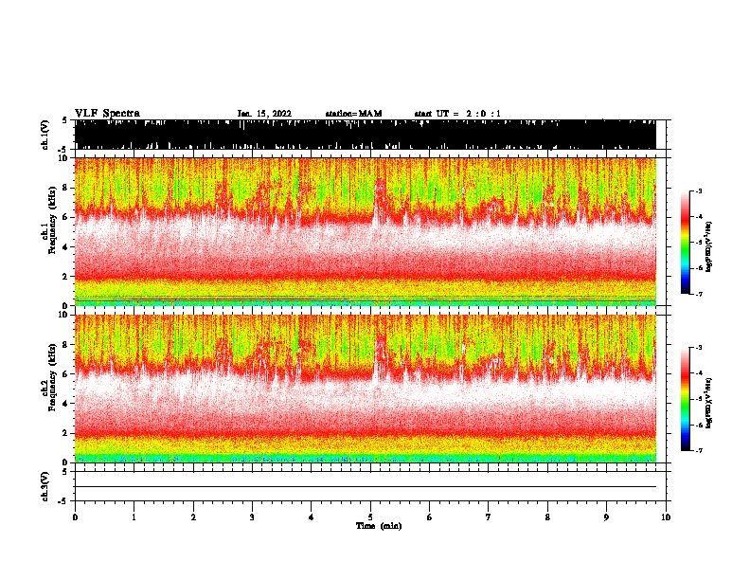Screen dimensions: 750x580
Task: Click the "4" kHz tick on ch.2 frequency axis
Action: click(x=66, y=404)
